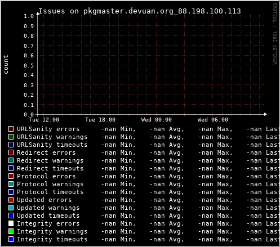Click the URLSanity errors color swatch
280x247 pixels.
pyautogui.click(x=11, y=129)
